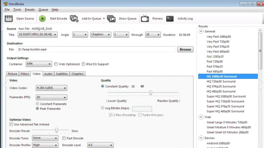Enable the Fast Decode checkbox
Image resolution: width=264 pixels, height=148 pixels.
point(64,138)
